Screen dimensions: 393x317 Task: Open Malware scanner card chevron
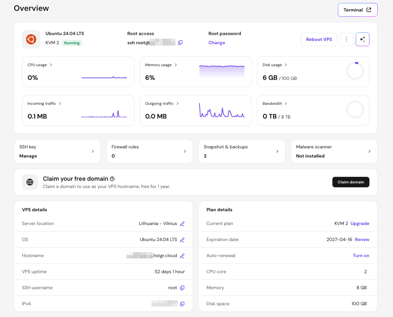pos(369,151)
